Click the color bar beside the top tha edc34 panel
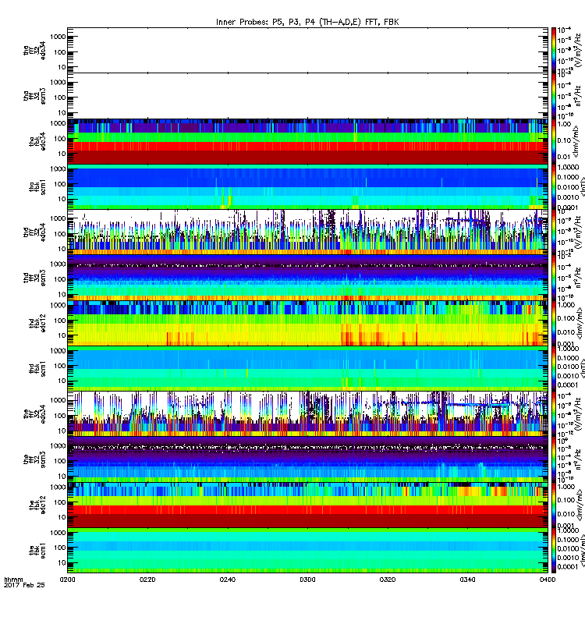Image resolution: width=585 pixels, height=624 pixels. click(554, 50)
